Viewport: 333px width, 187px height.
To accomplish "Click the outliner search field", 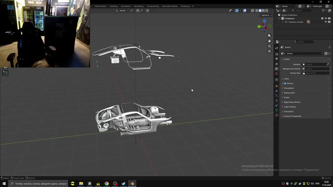I will (301, 11).
